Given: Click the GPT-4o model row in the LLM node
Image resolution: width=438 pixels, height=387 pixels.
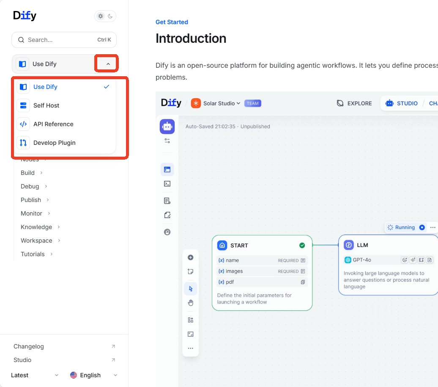Looking at the screenshot, I should pos(388,260).
